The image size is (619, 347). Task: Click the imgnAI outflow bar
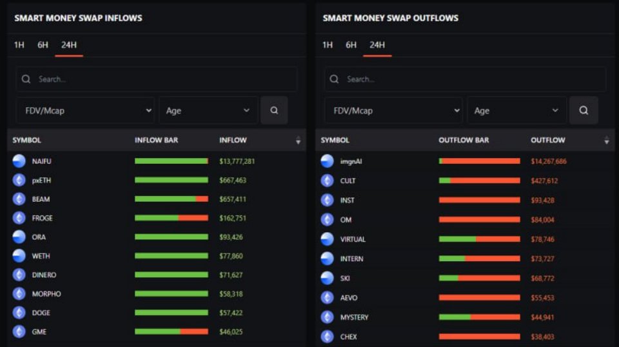(x=479, y=161)
